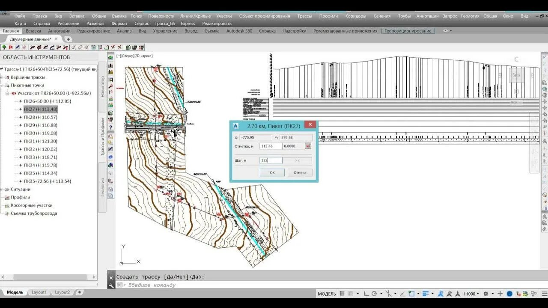548x308 pixels.
Task: Click the green sheet toolbar icon
Action: (x=128, y=47)
